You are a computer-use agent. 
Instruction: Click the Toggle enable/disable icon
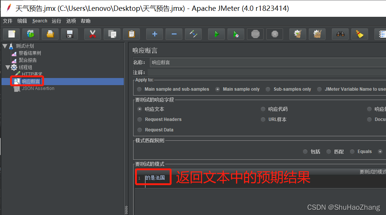click(x=194, y=34)
